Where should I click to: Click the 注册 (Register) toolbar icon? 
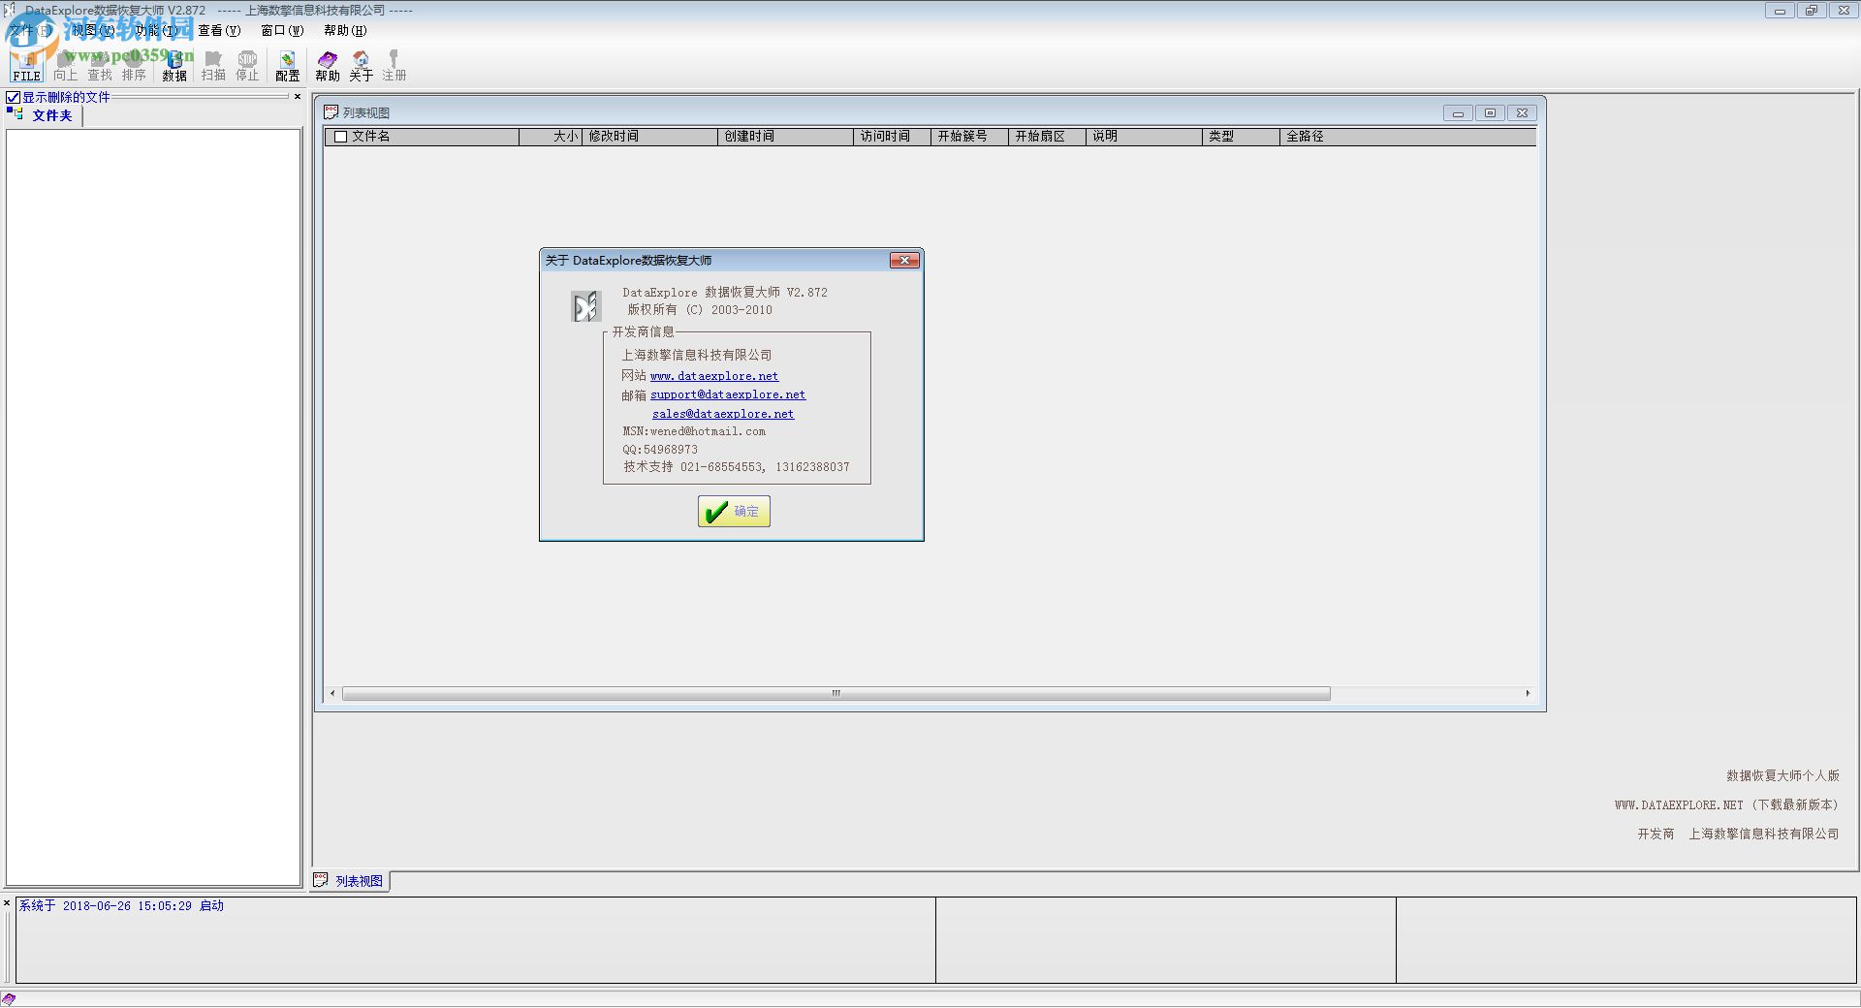pos(394,66)
